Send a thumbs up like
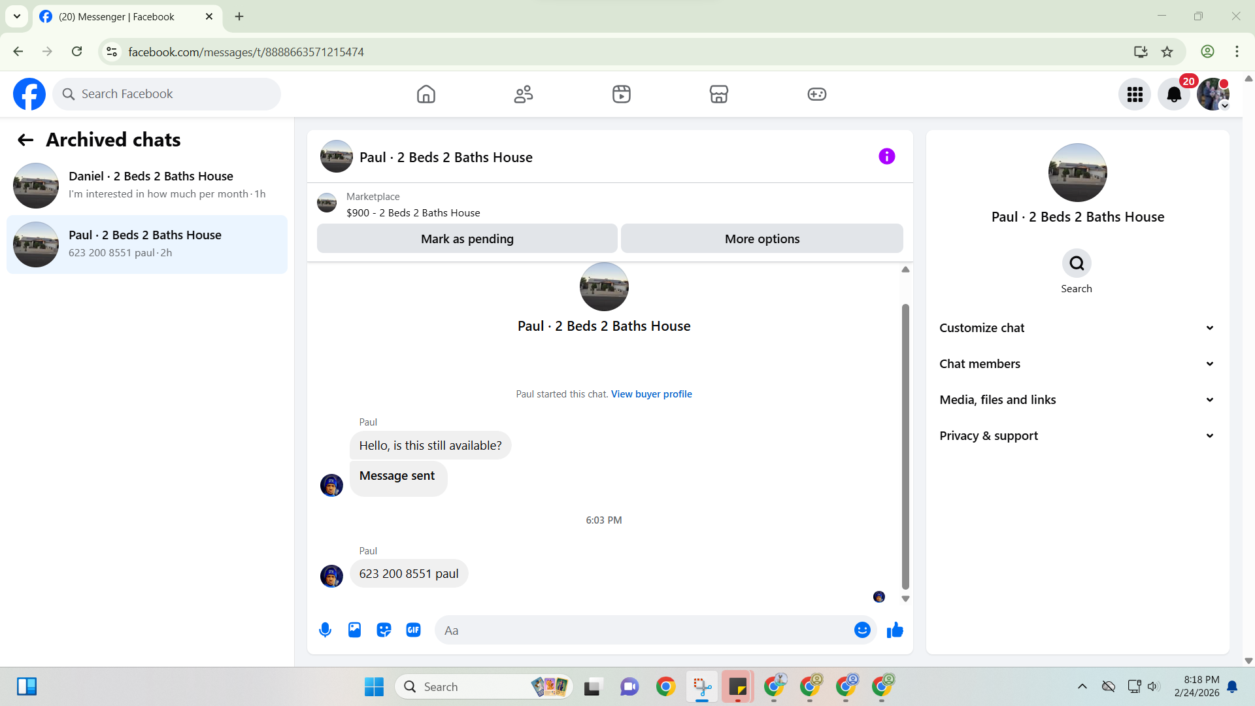 pos(895,630)
